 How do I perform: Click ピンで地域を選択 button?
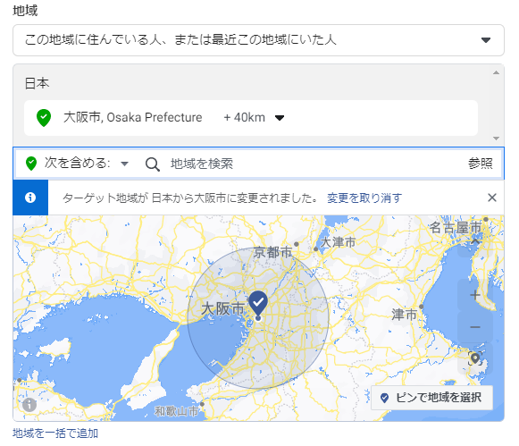432,398
